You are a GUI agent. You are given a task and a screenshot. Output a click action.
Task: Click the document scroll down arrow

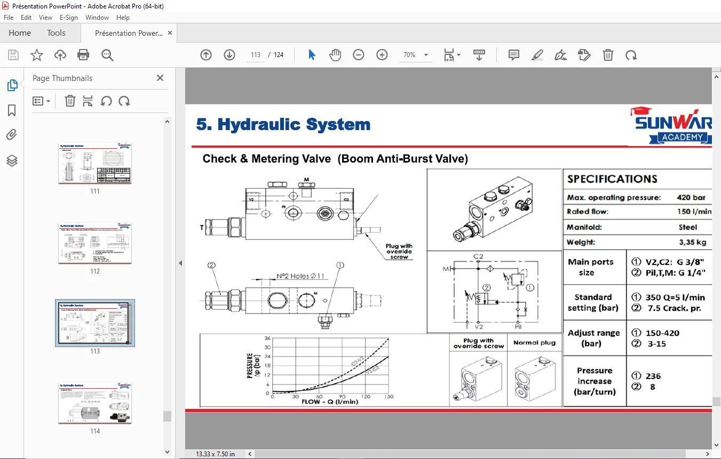pyautogui.click(x=716, y=445)
